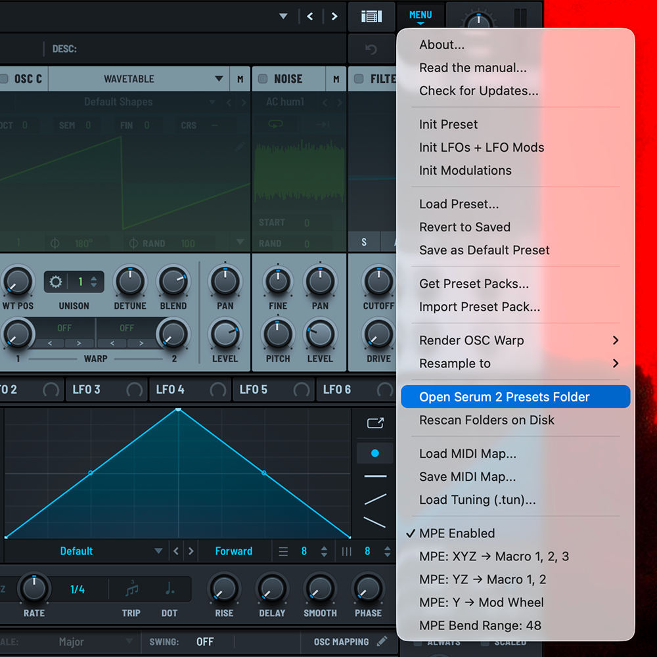Screen dimensions: 657x657
Task: Click the filter CUTOFF knob
Action: click(x=378, y=281)
